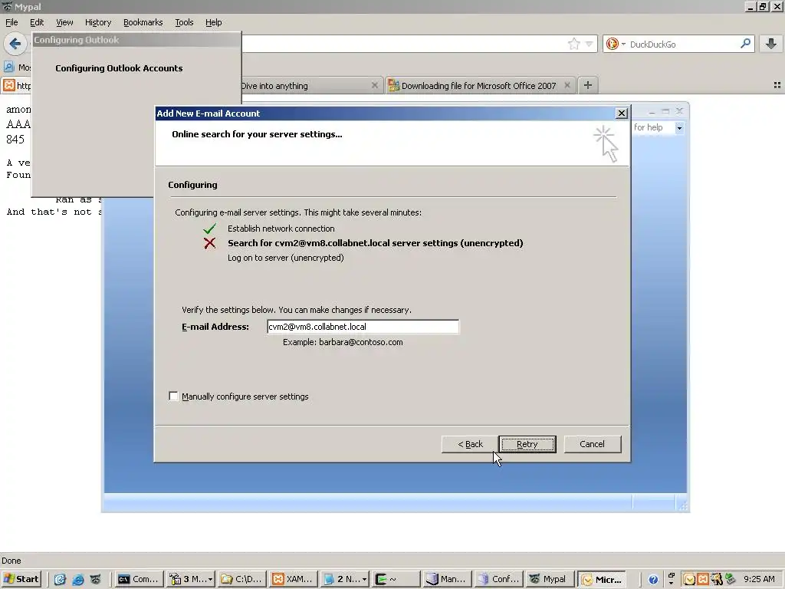Close the Dive into anything tab
The image size is (785, 589).
coord(374,85)
